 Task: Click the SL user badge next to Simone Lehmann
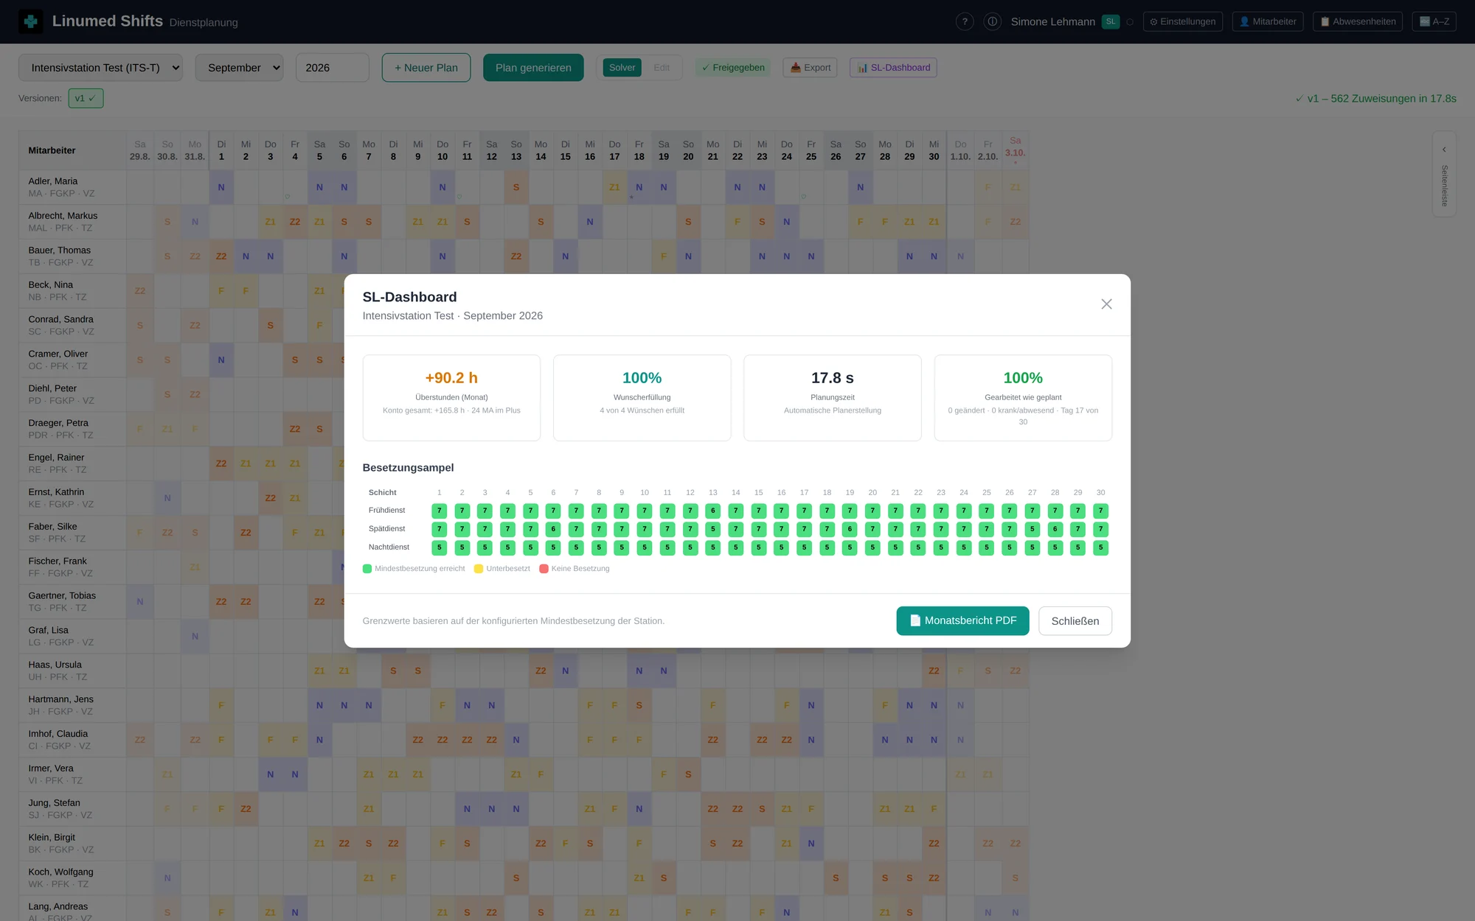[1111, 22]
